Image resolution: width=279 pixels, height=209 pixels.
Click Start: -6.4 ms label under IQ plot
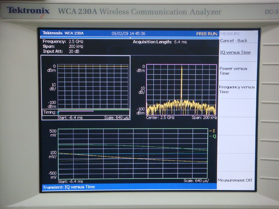coord(70,182)
